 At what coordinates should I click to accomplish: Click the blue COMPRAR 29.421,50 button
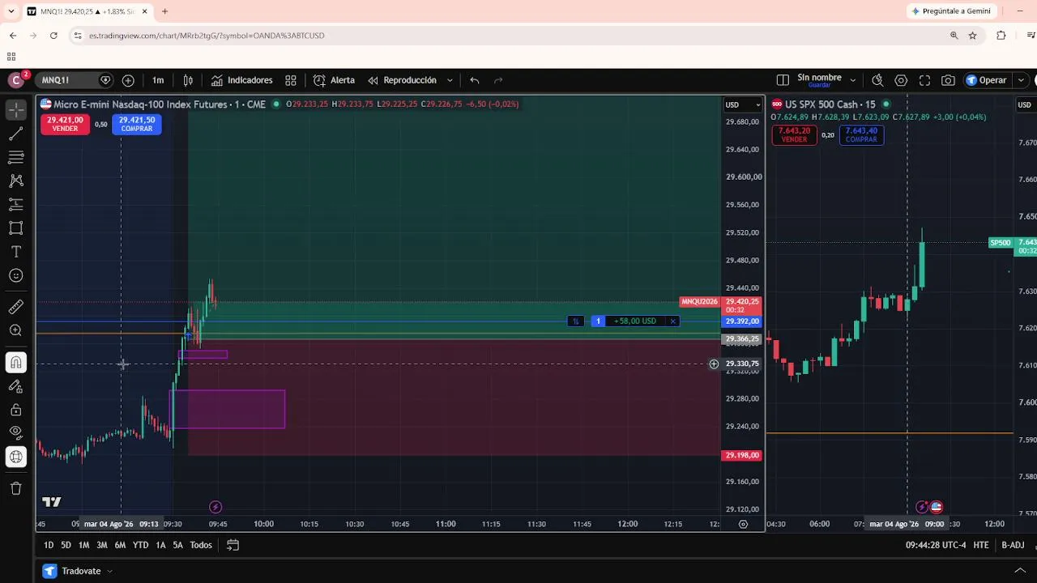pyautogui.click(x=137, y=124)
